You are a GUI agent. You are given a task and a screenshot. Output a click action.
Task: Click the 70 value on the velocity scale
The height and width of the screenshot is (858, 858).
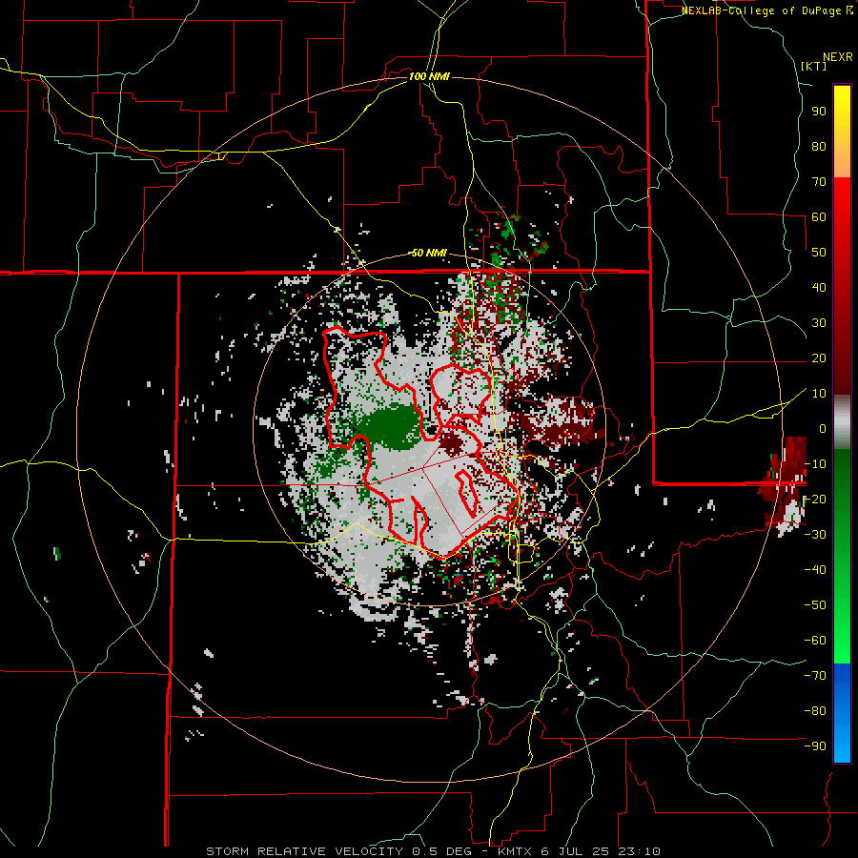[819, 182]
